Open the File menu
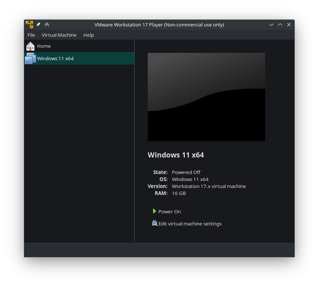The image size is (319, 286). point(31,35)
